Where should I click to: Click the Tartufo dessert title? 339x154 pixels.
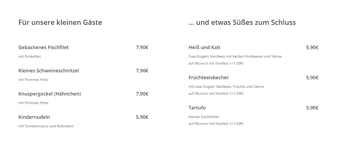tap(197, 108)
